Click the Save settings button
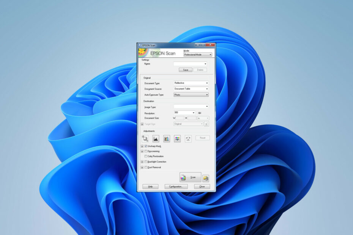The image size is (353, 235). point(186,70)
